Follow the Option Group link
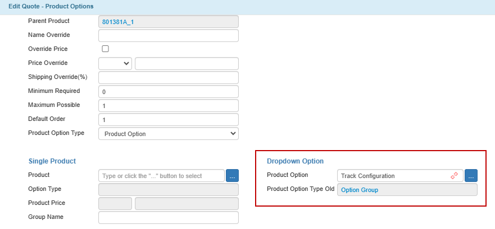Screen dimensions: 495x229 pos(360,190)
